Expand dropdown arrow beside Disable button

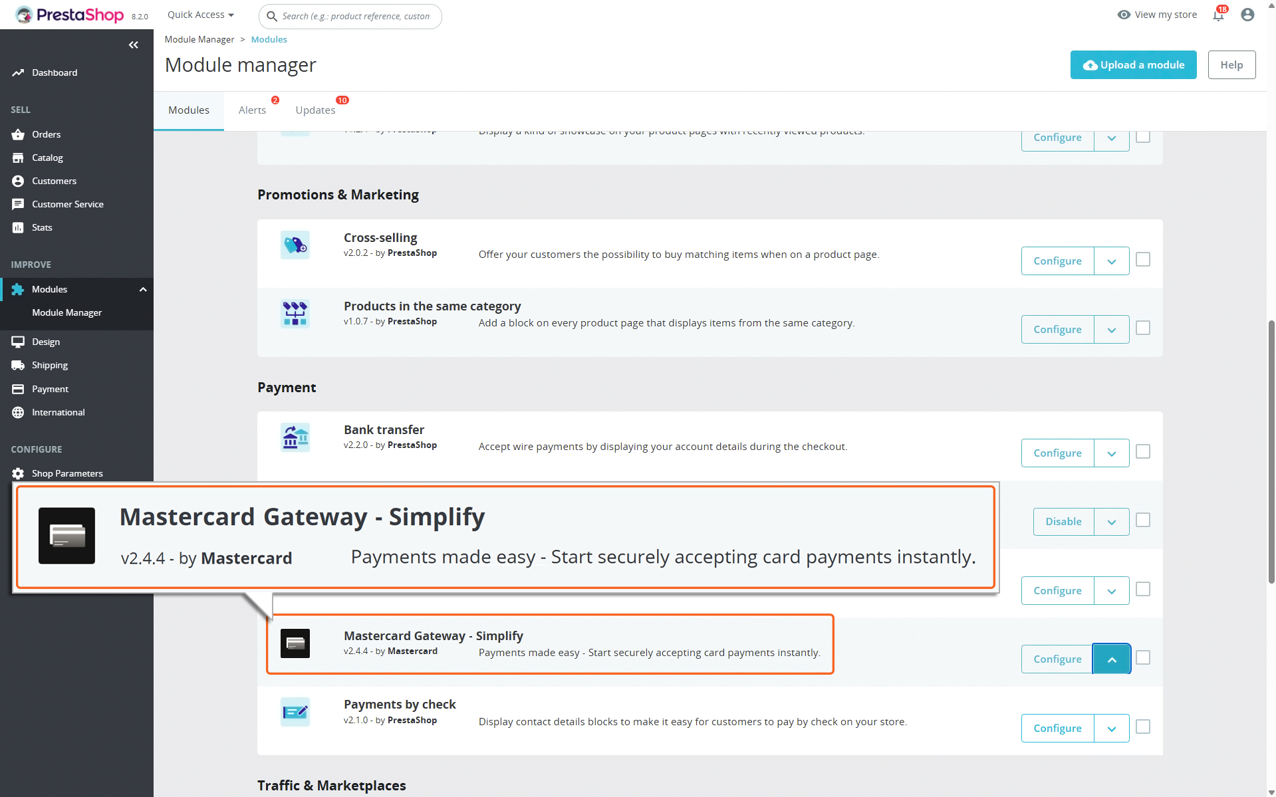[x=1112, y=522]
